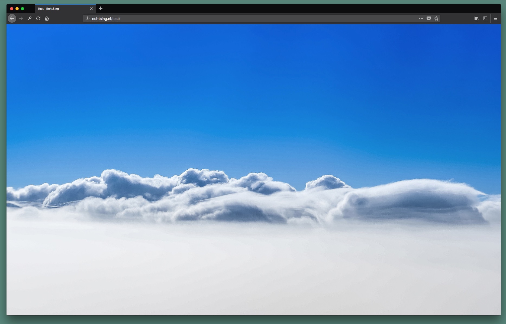Click the forward navigation arrow
This screenshot has width=506, height=324.
[21, 18]
